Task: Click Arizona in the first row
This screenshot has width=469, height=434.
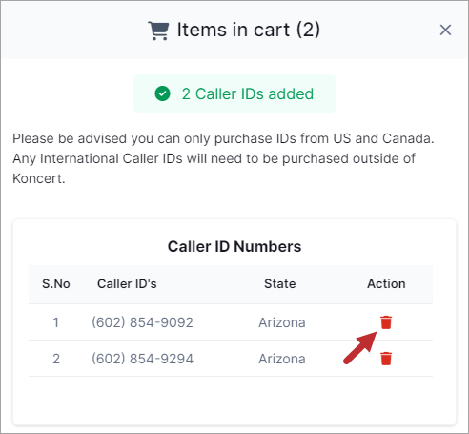Action: 282,322
